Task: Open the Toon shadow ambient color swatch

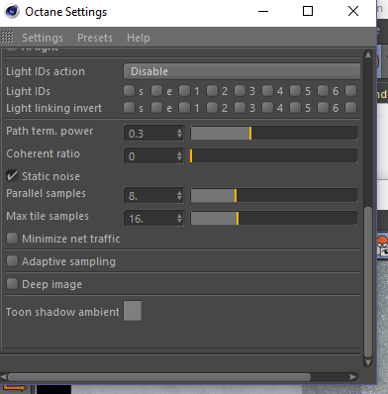Action: tap(133, 310)
